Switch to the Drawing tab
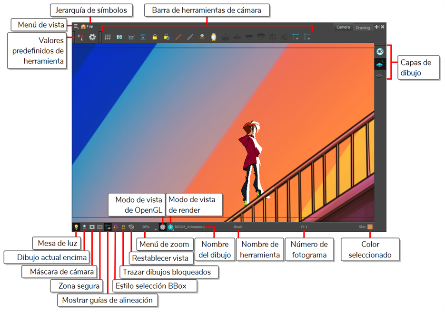This screenshot has height=312, width=445. pyautogui.click(x=363, y=28)
